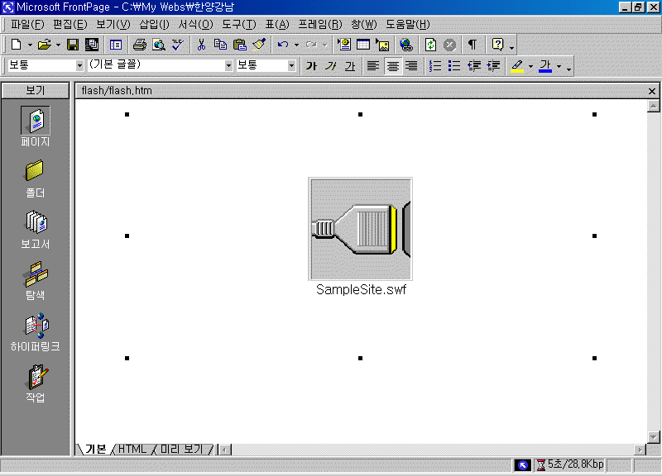Switch to the HTML tab
662x476 pixels.
tap(132, 449)
